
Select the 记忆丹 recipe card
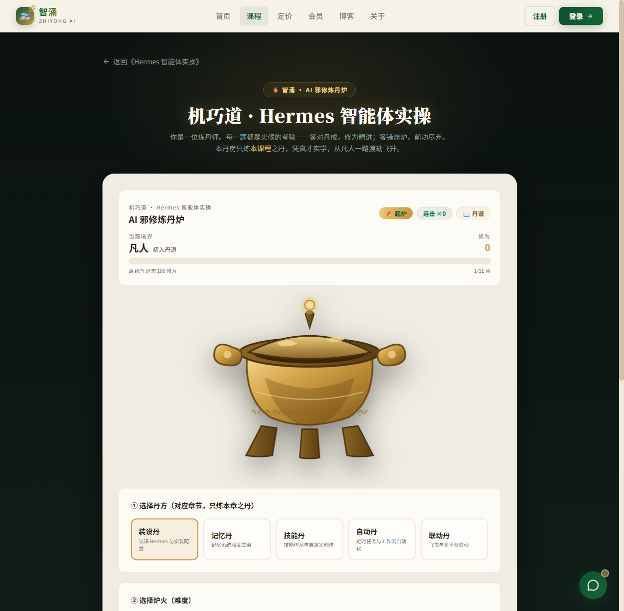point(237,539)
